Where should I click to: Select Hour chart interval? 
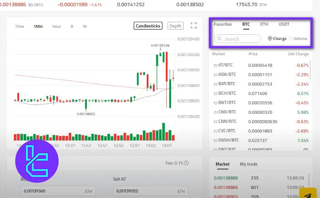point(56,26)
